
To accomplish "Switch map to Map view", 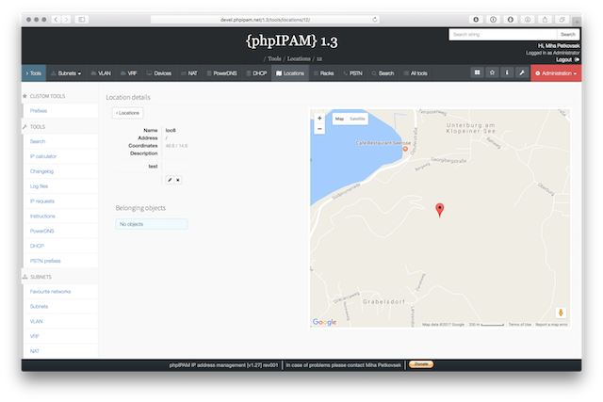I will [340, 119].
